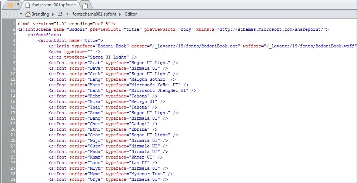The width and height of the screenshot is (357, 183).
Task: Click the script="Hebr" font line
Action: click(103, 96)
